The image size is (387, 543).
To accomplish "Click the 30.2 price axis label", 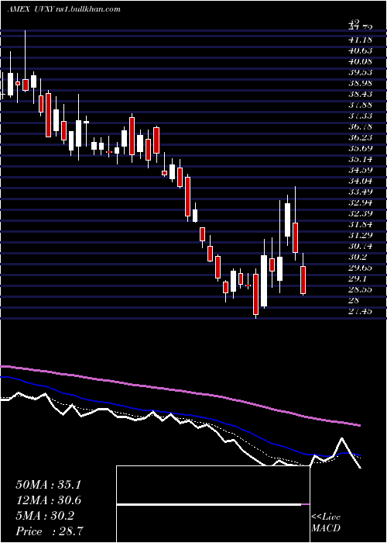I will [x=359, y=257].
